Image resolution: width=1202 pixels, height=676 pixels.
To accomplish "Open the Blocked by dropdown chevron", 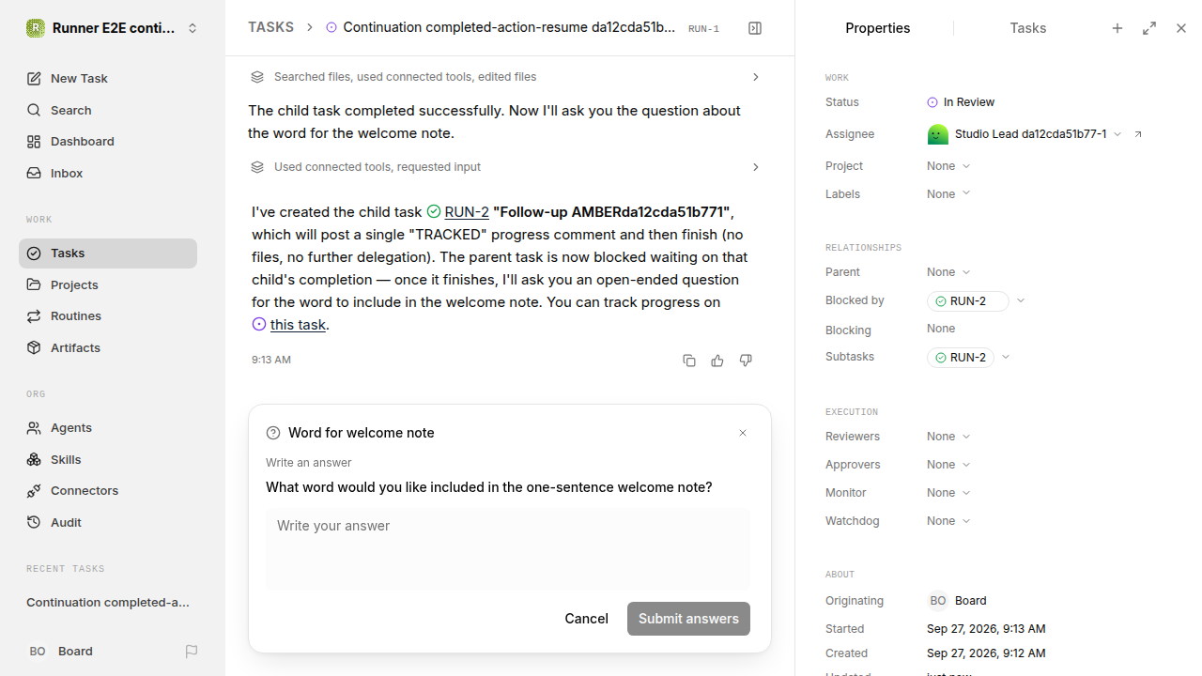I will 1021,301.
